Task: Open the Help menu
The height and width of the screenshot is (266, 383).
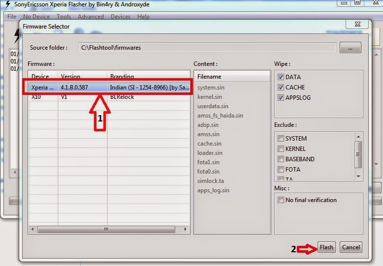Action: 143,17
